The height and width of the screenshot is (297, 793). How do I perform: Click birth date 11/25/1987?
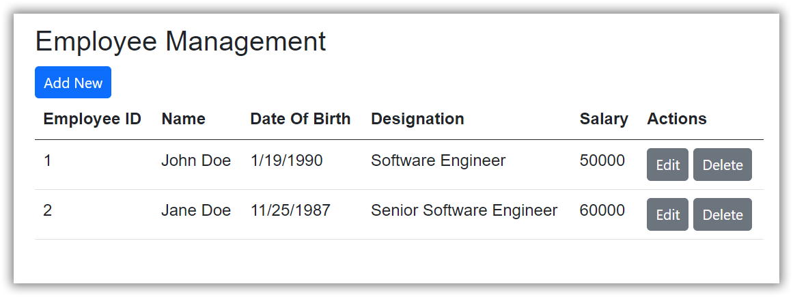click(x=290, y=210)
